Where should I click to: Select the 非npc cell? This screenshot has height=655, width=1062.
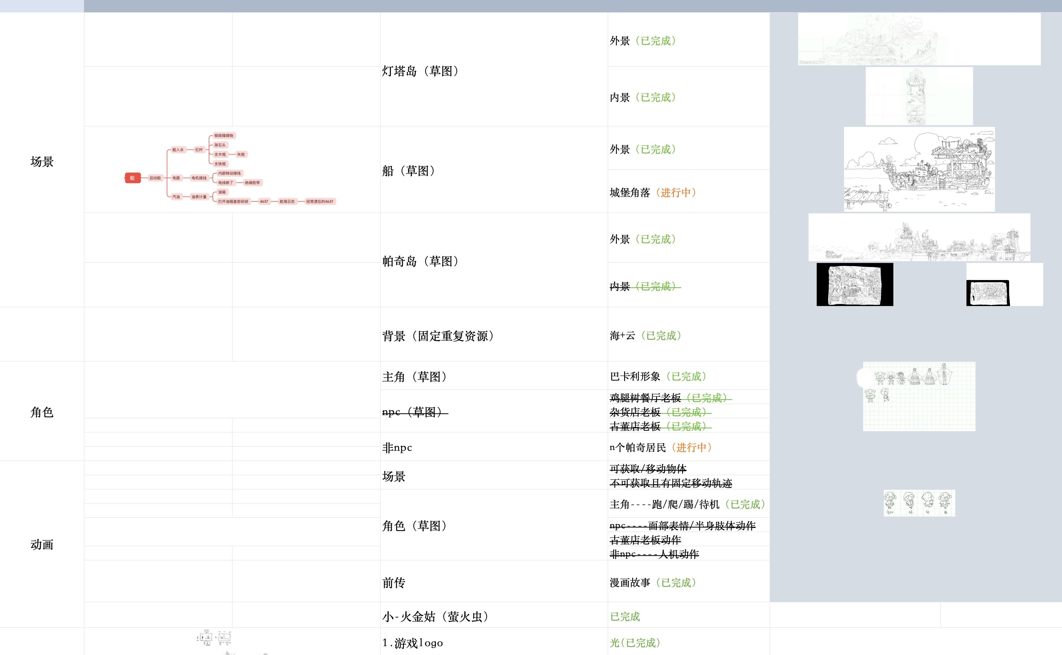tap(494, 447)
